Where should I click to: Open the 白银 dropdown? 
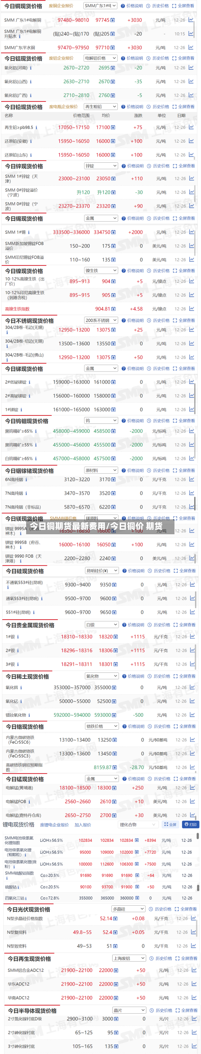click(102, 625)
